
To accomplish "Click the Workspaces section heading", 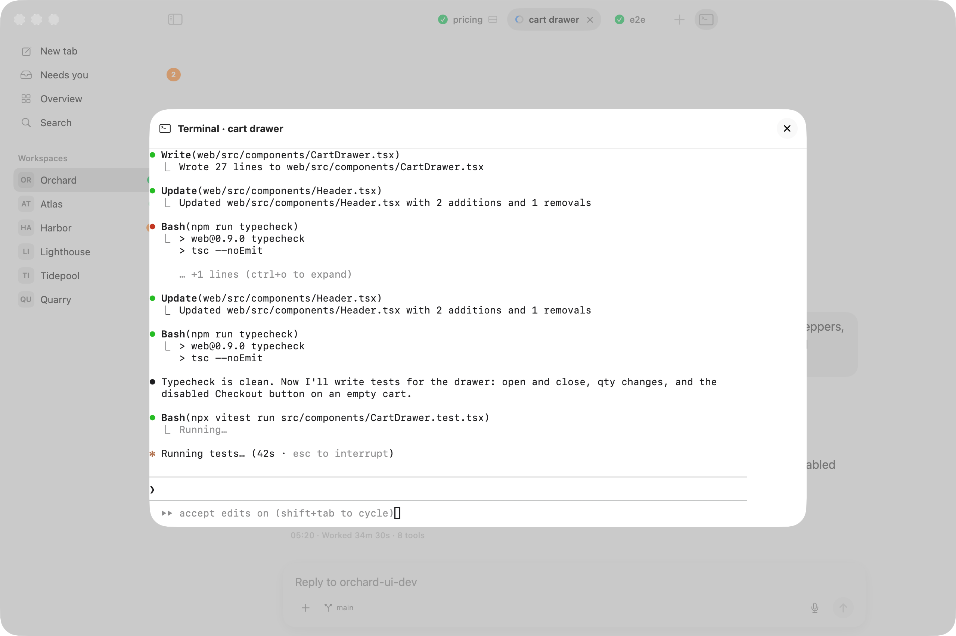I will point(43,158).
